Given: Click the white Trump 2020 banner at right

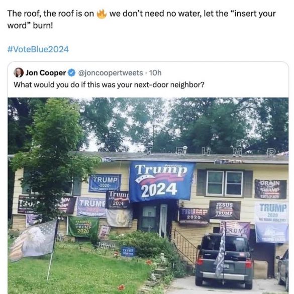Looking at the screenshot, I should tap(271, 212).
